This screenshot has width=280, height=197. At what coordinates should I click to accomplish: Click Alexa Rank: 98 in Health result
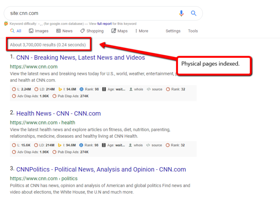pyautogui.click(x=89, y=145)
